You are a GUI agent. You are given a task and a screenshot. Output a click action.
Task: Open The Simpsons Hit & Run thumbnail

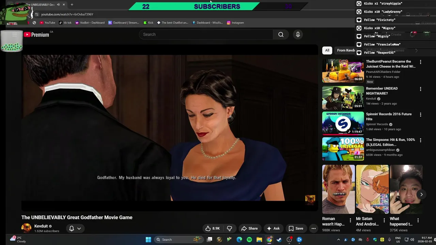point(343,149)
